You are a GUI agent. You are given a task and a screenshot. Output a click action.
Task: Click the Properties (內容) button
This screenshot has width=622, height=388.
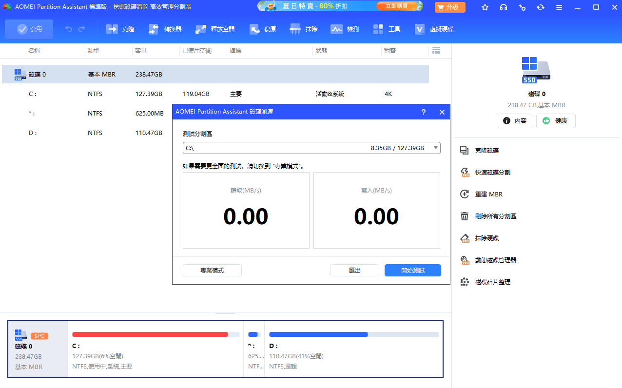point(514,121)
